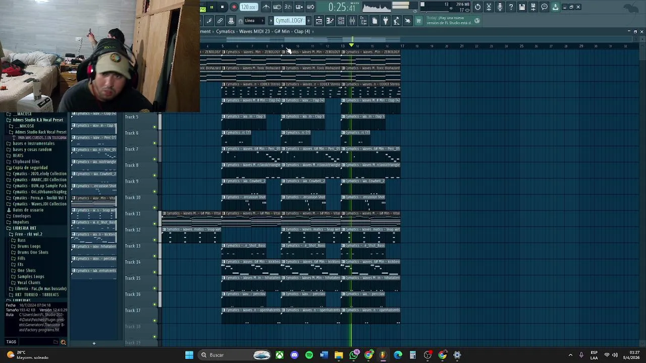Open Discord from the taskbar
Screen dimensions: 646x363
[x=294, y=355]
